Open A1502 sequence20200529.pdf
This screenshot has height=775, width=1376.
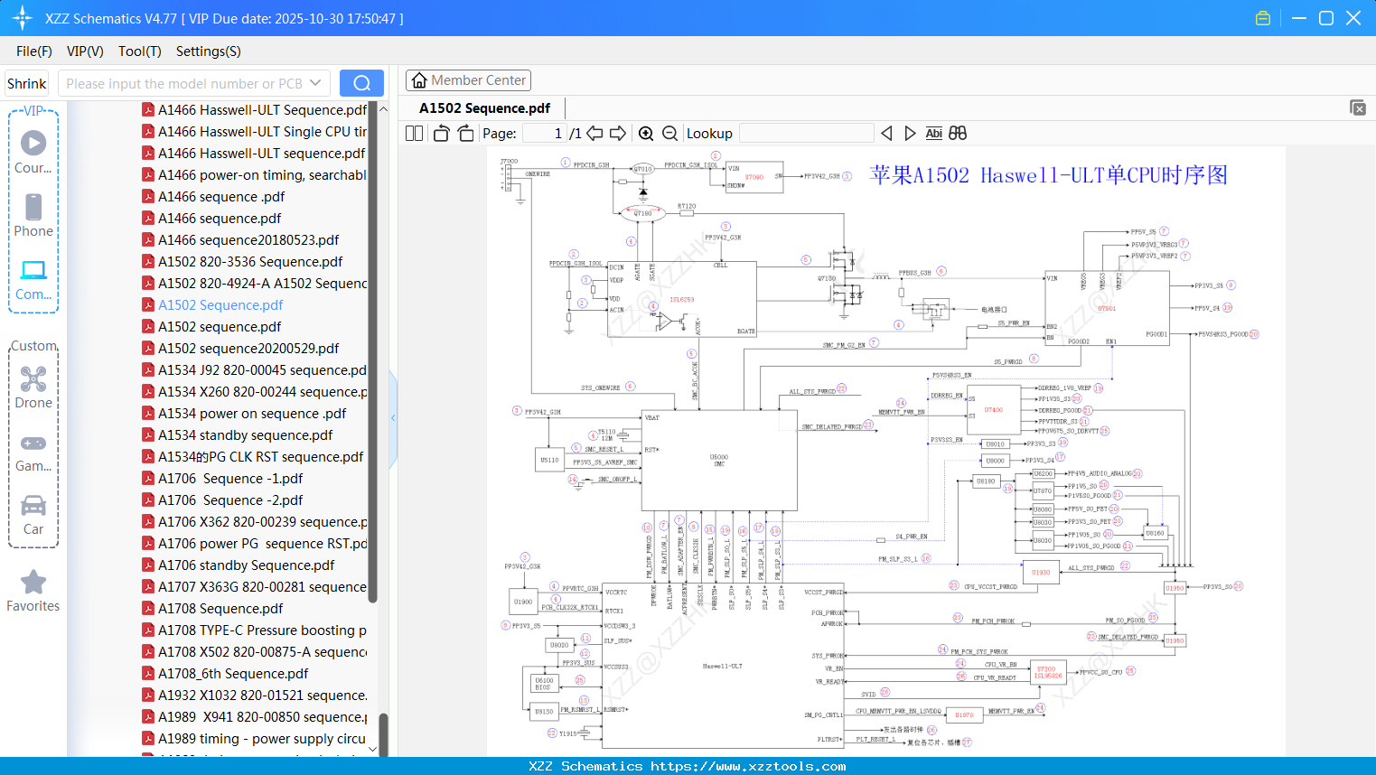point(248,349)
